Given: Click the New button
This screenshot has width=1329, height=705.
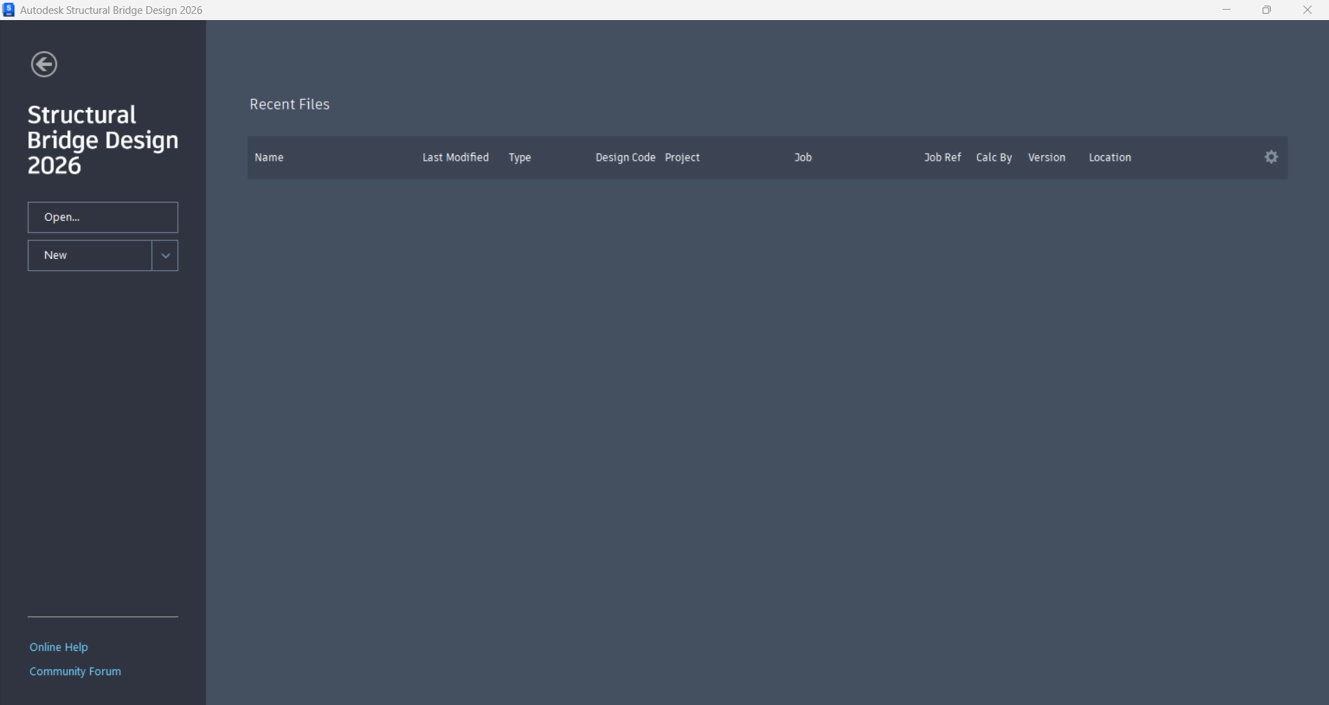Looking at the screenshot, I should [x=89, y=256].
